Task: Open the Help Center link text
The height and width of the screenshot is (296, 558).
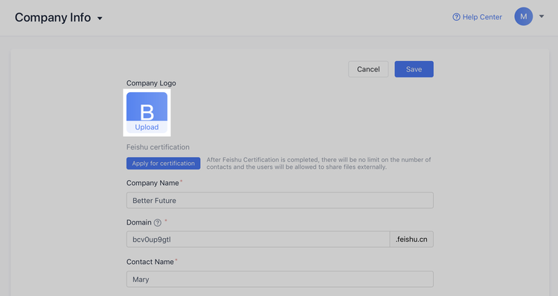Action: [482, 17]
